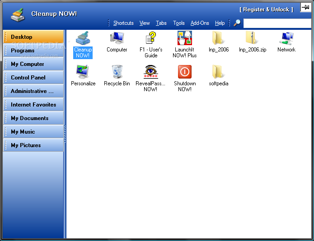314x241 pixels.
Task: Click inside the search input field
Action: pos(277,23)
